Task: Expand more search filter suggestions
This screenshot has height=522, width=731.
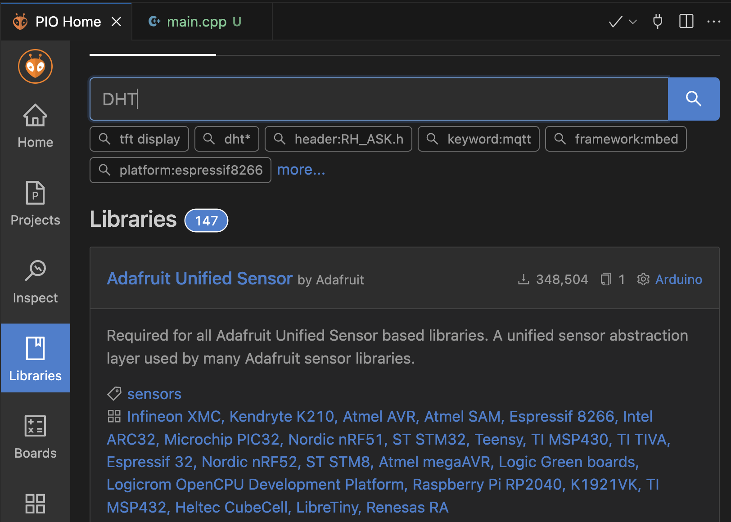Action: [x=301, y=170]
